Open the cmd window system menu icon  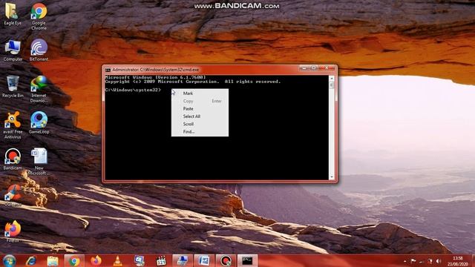(x=108, y=70)
